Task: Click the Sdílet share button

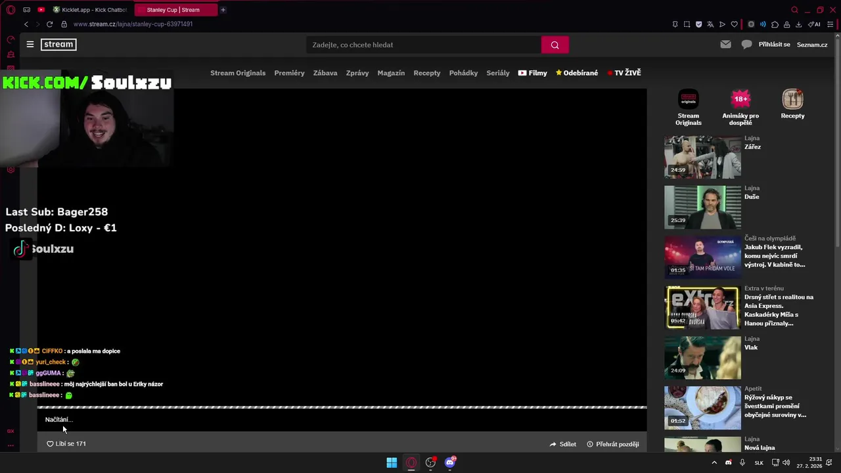Action: [x=563, y=444]
